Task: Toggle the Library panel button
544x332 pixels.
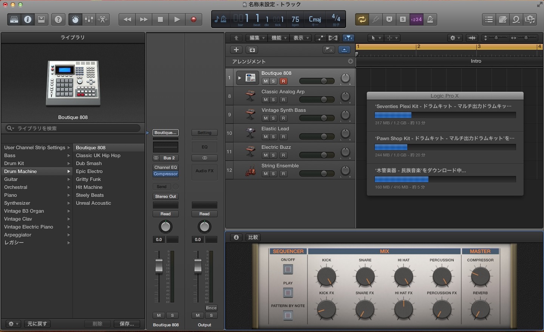Action: 14,20
